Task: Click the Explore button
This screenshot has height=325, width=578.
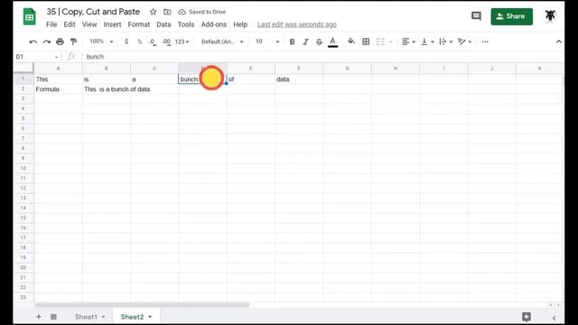Action: [527, 317]
